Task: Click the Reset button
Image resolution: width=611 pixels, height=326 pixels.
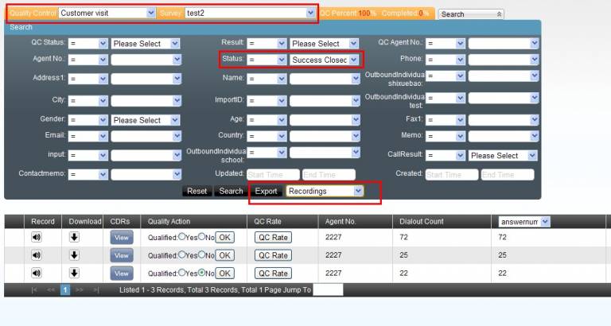Action: tap(197, 191)
